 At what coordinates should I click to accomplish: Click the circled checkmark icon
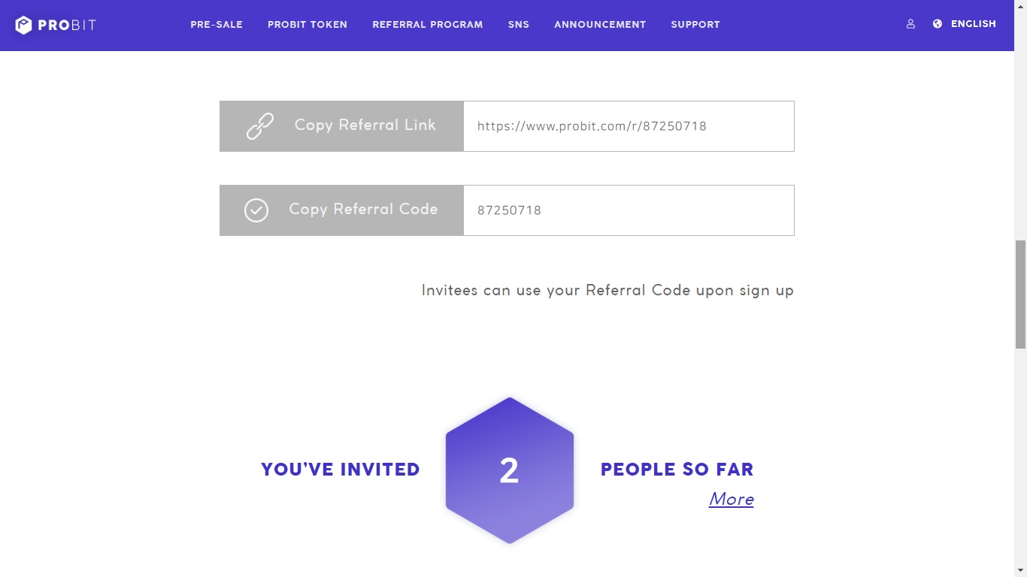(256, 210)
